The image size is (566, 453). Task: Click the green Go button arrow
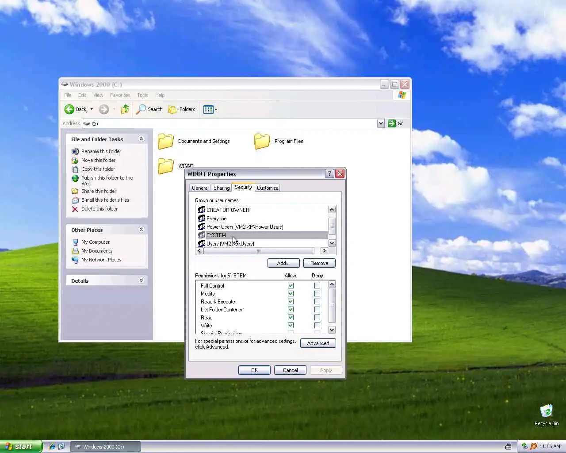point(391,123)
